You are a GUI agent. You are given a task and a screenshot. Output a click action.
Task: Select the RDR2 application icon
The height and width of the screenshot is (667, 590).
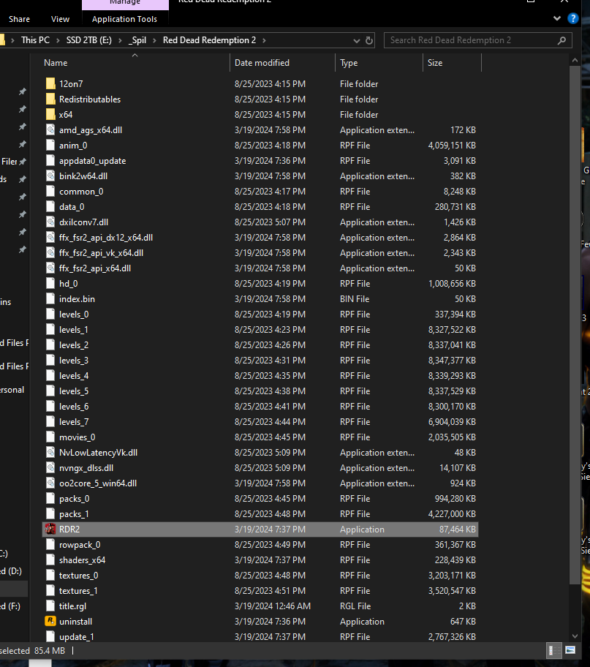click(x=50, y=530)
